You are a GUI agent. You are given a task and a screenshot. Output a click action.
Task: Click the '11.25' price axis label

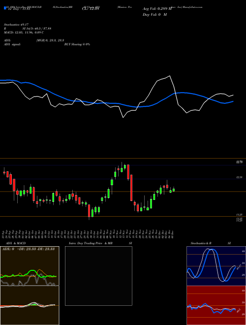(240, 215)
